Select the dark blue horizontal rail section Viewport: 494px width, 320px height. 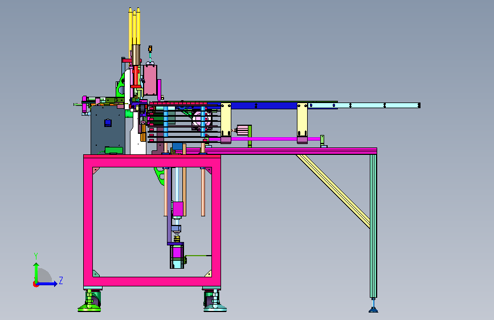(264, 106)
